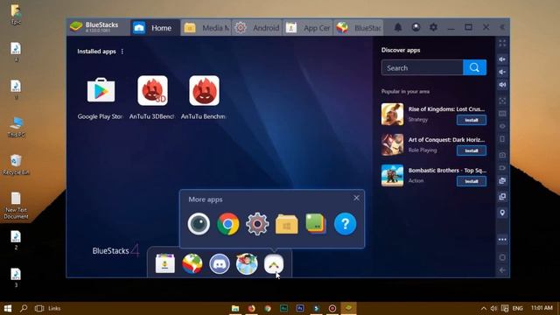Open Google Play Store app

click(101, 90)
